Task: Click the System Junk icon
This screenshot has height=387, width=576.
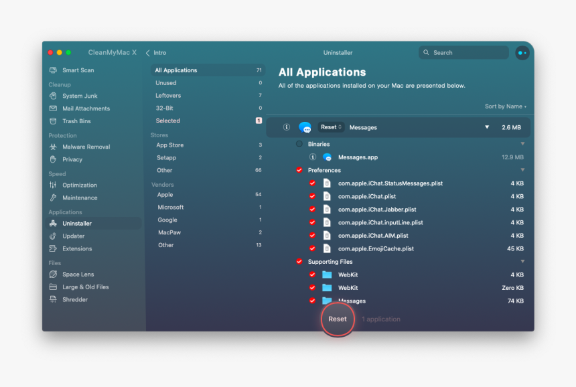Action: (54, 96)
